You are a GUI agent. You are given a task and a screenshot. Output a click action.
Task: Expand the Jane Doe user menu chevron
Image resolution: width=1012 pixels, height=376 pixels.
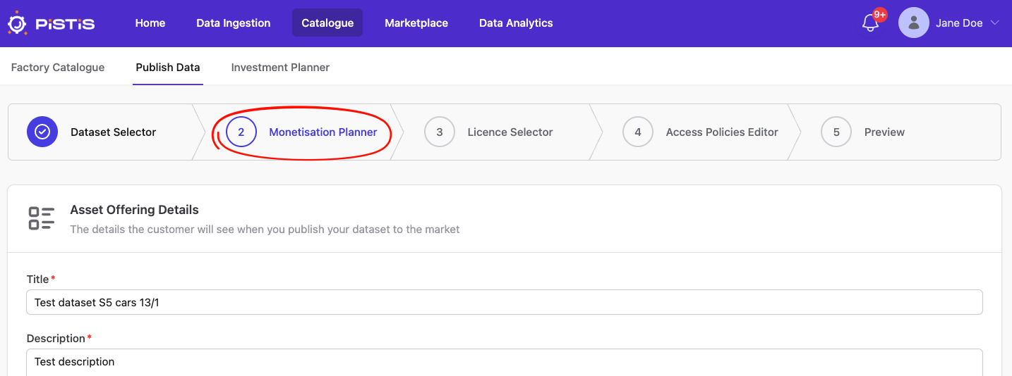pyautogui.click(x=995, y=23)
